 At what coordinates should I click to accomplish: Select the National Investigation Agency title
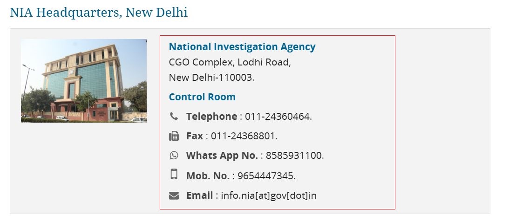click(x=242, y=46)
